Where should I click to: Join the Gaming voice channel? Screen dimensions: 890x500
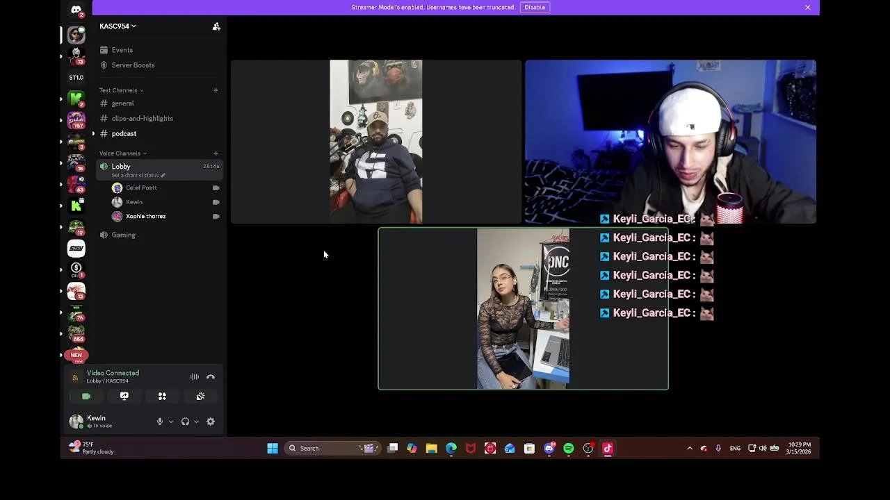click(123, 235)
